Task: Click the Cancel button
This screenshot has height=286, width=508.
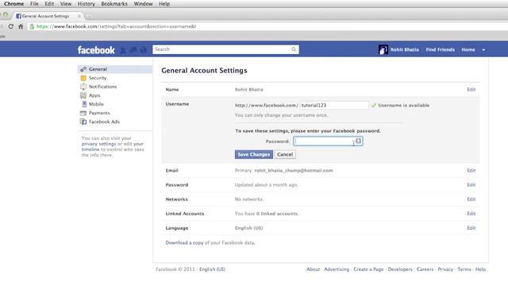Action: 285,154
